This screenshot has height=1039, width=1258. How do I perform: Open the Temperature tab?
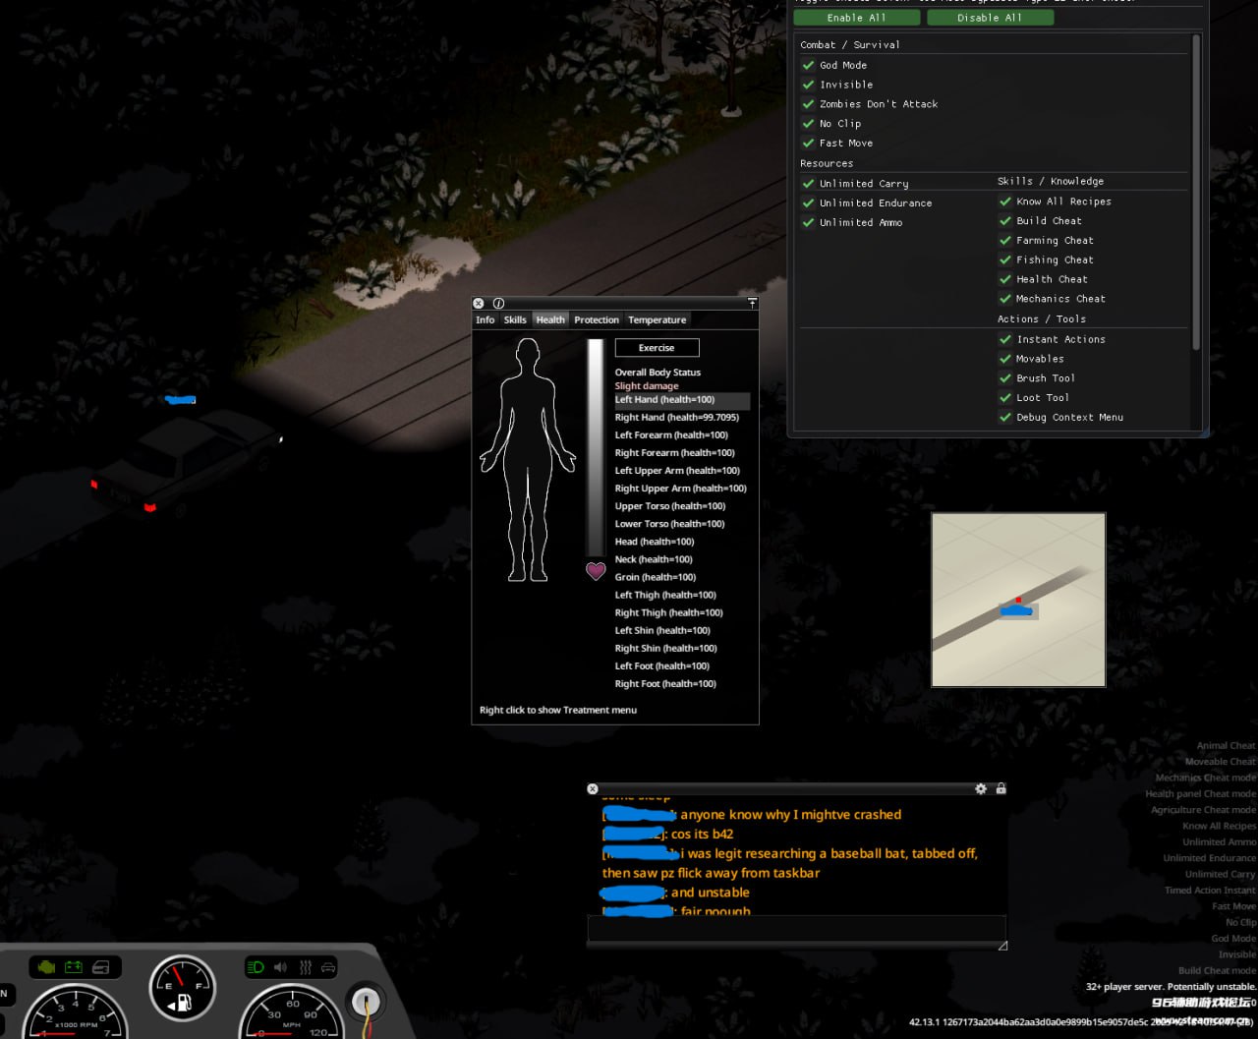coord(657,319)
